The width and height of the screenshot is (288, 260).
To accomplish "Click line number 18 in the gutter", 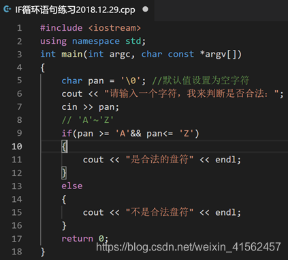I will pos(17,252).
